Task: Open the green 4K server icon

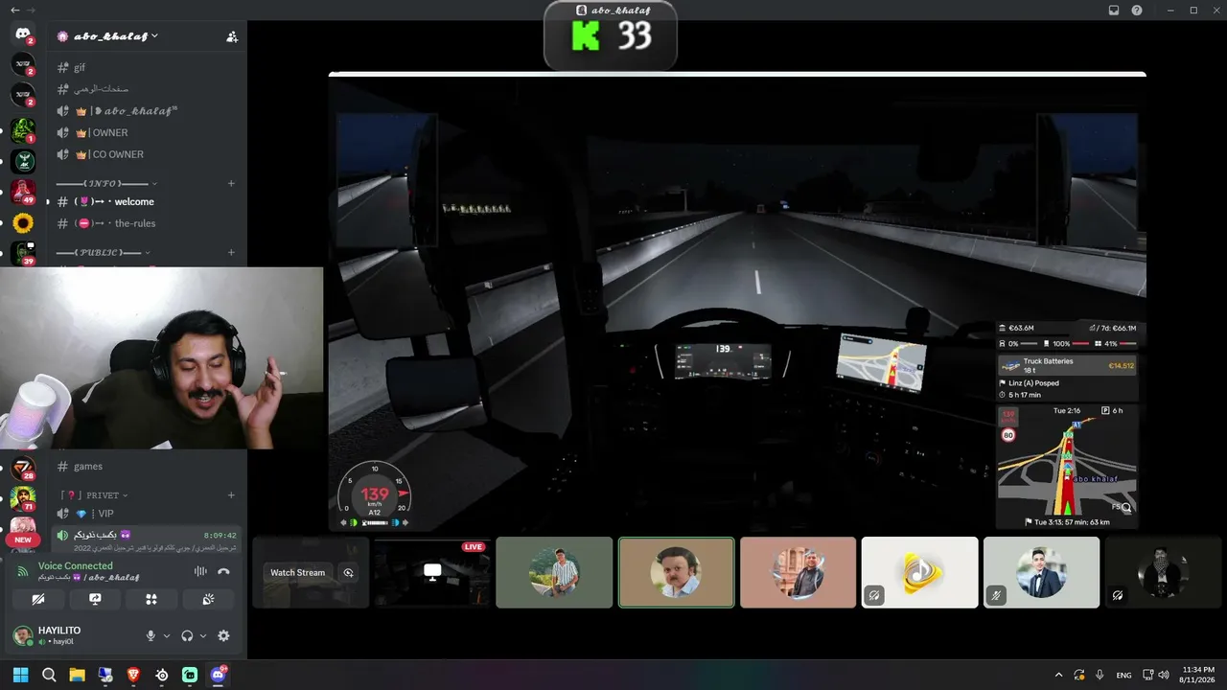Action: tap(23, 160)
